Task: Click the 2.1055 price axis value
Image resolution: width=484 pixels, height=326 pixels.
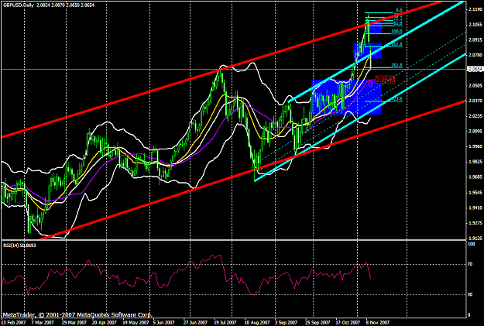Action: point(475,25)
